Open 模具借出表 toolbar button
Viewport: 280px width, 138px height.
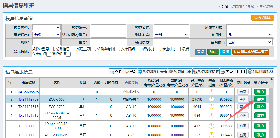(x=180, y=72)
